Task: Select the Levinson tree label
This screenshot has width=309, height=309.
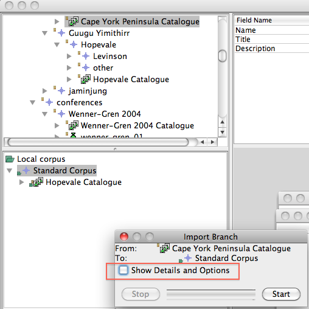Action: pyautogui.click(x=110, y=56)
